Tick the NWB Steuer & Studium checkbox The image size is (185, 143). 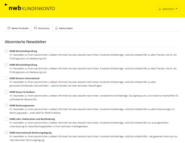[6, 92]
